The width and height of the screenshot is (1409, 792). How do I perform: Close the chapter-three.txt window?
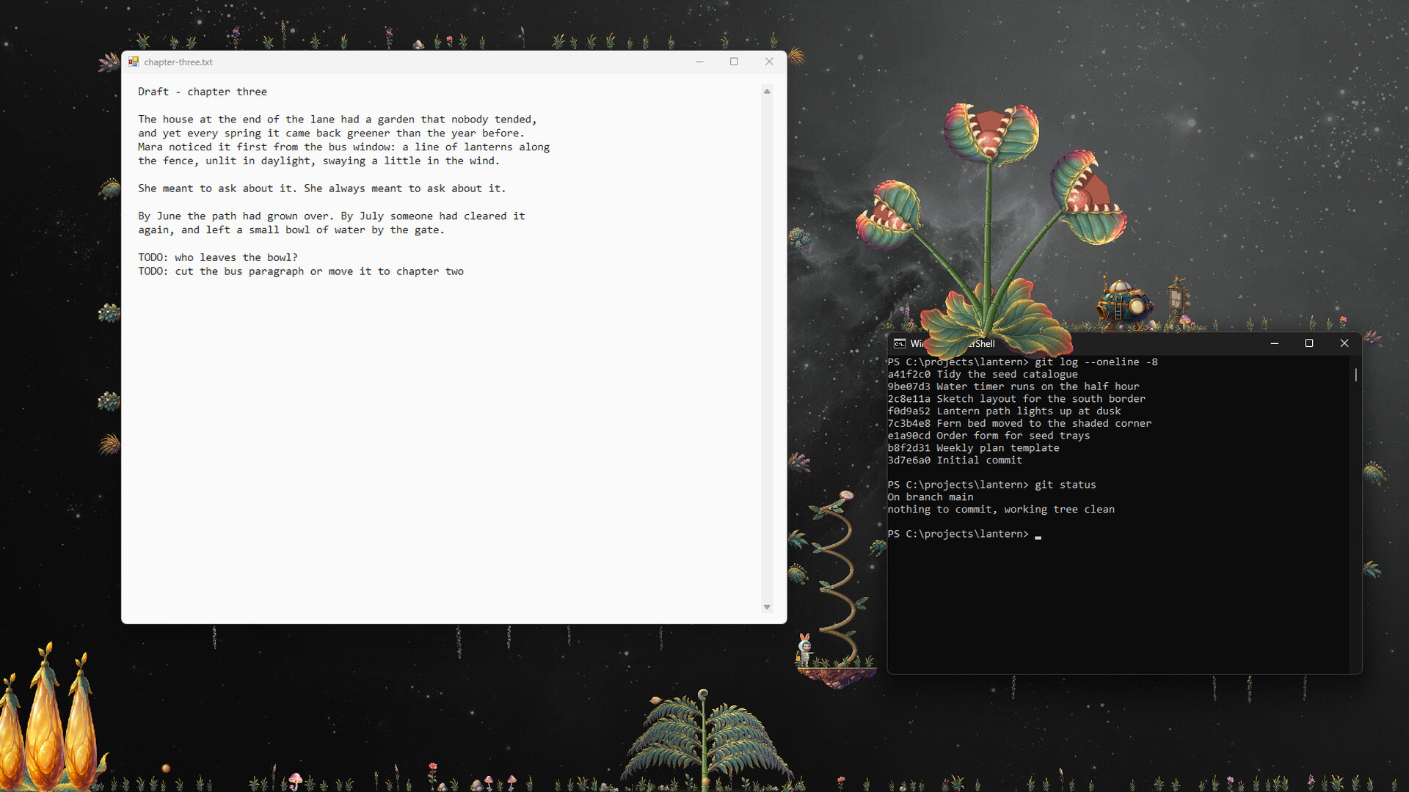click(x=769, y=62)
